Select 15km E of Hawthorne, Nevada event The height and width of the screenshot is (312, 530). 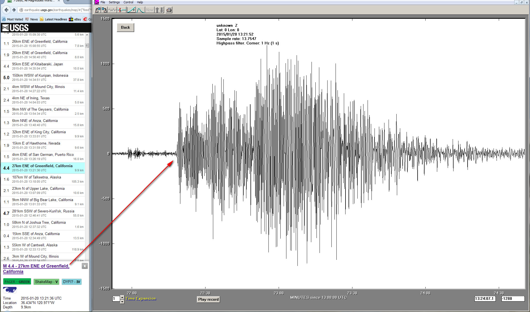(x=43, y=145)
